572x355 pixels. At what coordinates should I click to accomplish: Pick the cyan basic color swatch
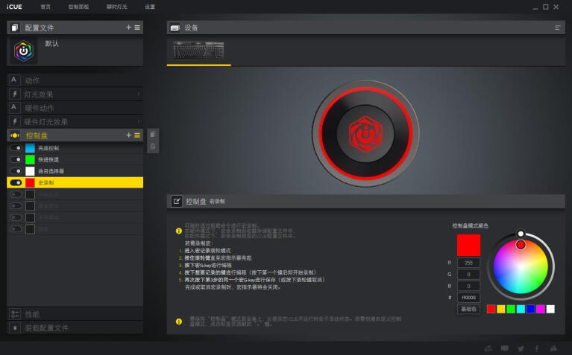(x=521, y=309)
